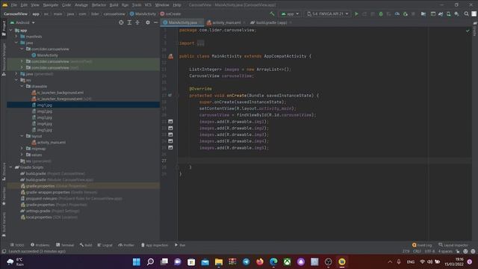Screen dimensions: 478x269
Task: Expand the folded import statements
Action: pos(201,43)
